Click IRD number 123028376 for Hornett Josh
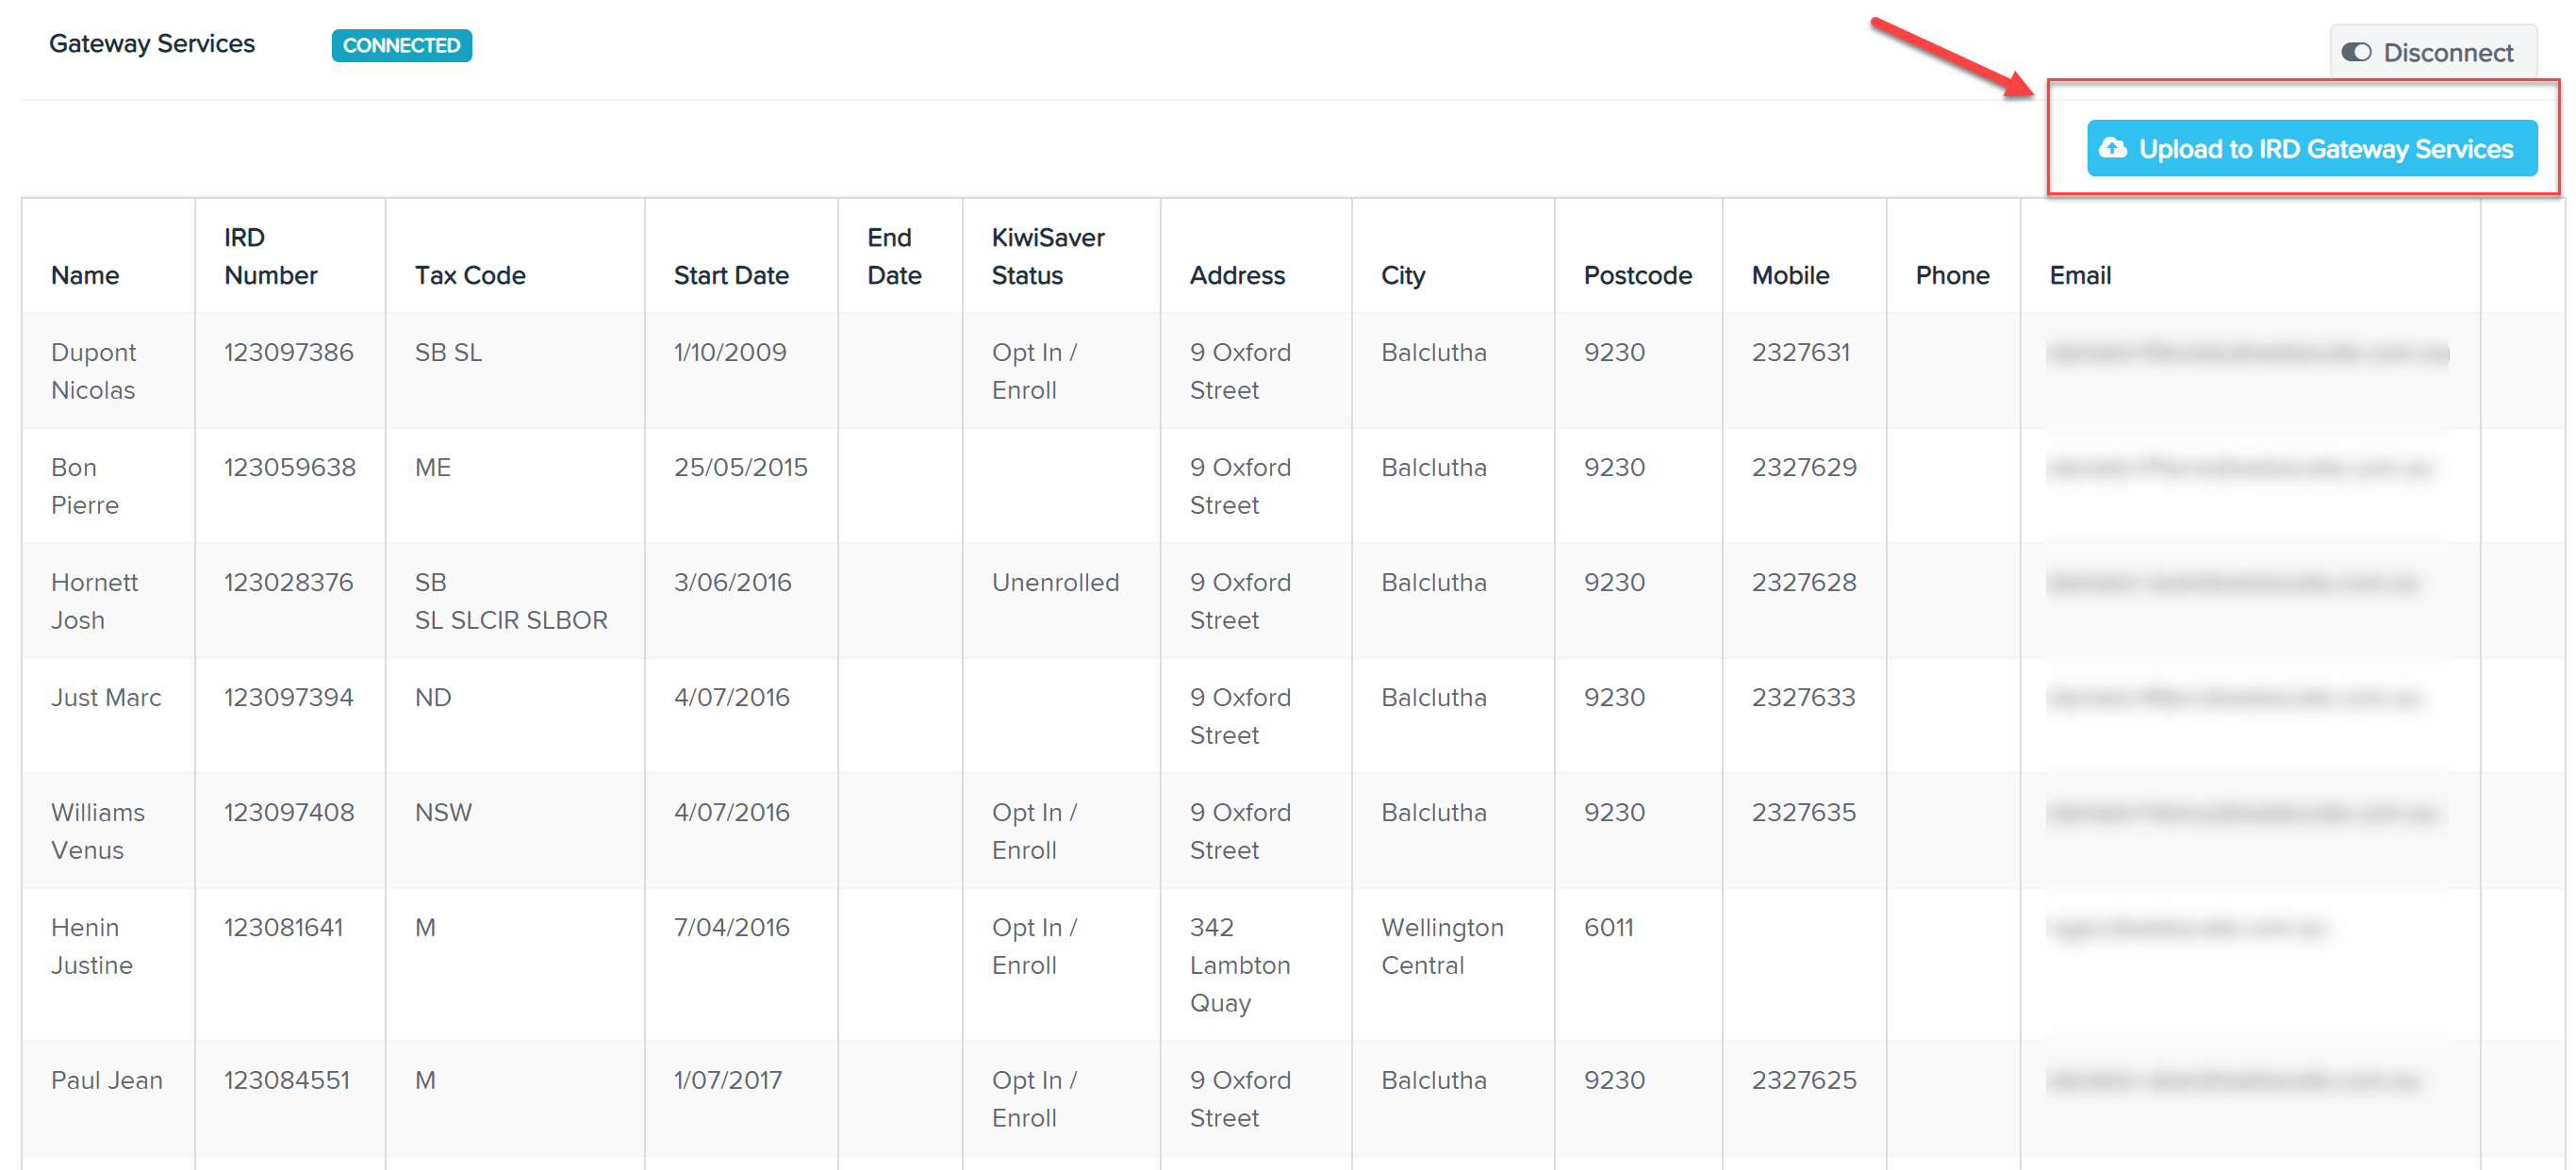The width and height of the screenshot is (2576, 1170). tap(288, 582)
